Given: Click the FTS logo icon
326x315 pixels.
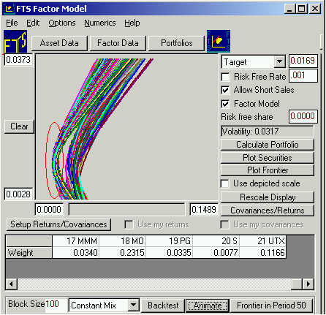Looking at the screenshot, I should point(15,42).
